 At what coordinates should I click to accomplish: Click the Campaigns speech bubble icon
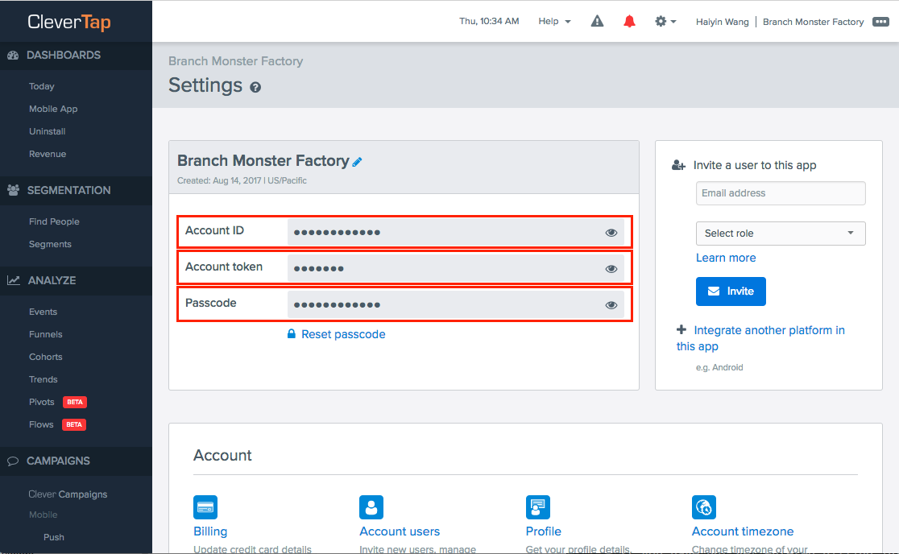pyautogui.click(x=13, y=461)
